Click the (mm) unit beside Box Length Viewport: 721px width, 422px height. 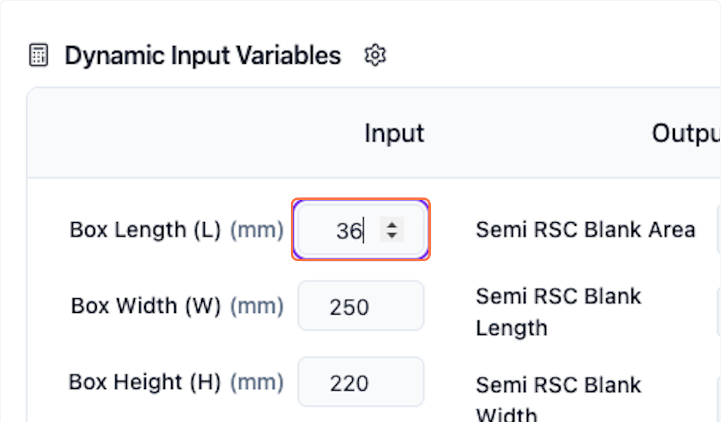[x=257, y=230]
